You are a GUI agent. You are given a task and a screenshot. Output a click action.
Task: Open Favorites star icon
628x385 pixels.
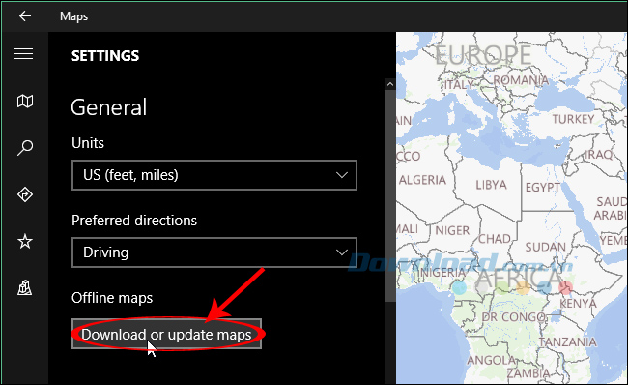(x=25, y=242)
